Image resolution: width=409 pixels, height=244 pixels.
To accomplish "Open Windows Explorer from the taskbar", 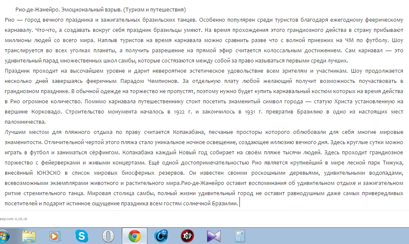I will point(29,236).
